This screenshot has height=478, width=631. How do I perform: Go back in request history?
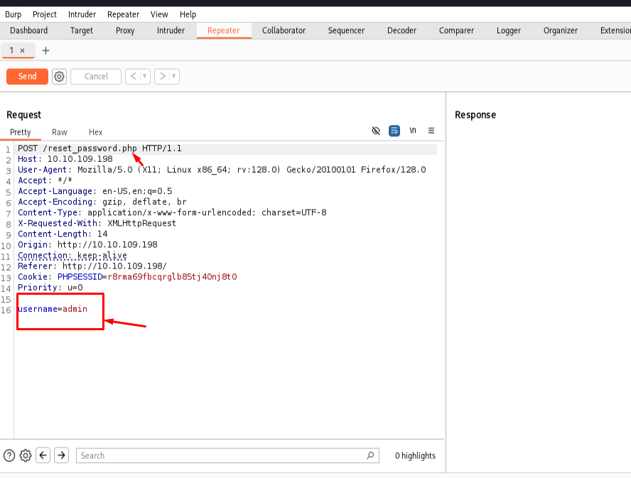pyautogui.click(x=133, y=76)
